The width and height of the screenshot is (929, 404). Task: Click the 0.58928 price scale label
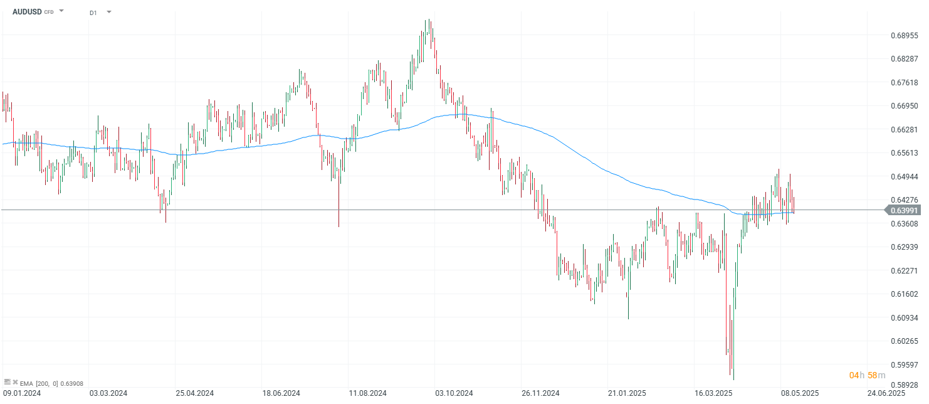pos(904,385)
